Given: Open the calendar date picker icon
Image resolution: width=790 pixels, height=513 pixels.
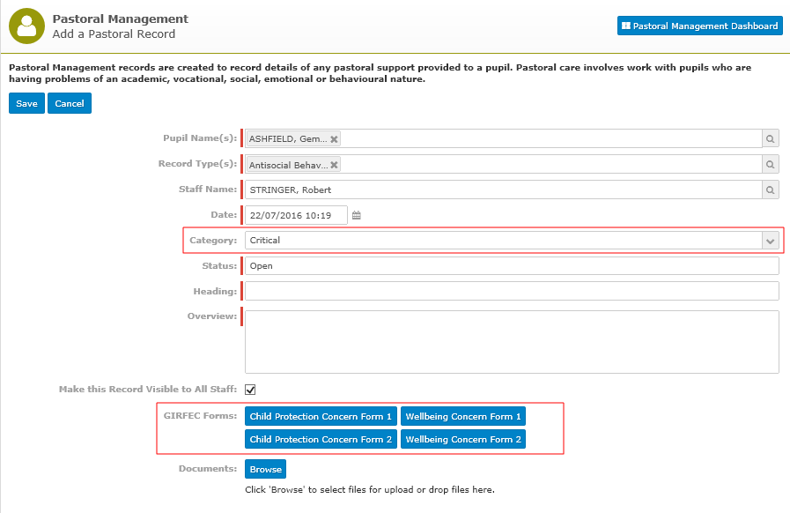Looking at the screenshot, I should click(357, 215).
